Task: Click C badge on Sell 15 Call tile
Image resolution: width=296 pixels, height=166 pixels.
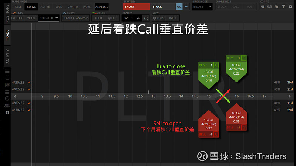Action: tap(216, 134)
